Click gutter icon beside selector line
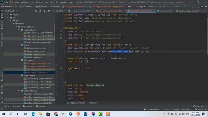This screenshot has height=117, width=208. pos(61,32)
